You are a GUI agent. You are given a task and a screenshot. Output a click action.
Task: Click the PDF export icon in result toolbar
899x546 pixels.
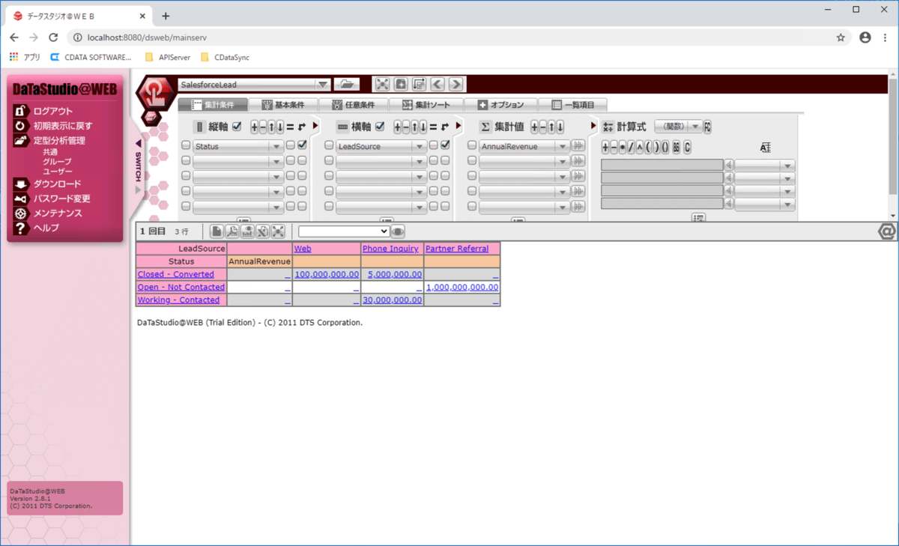point(232,231)
